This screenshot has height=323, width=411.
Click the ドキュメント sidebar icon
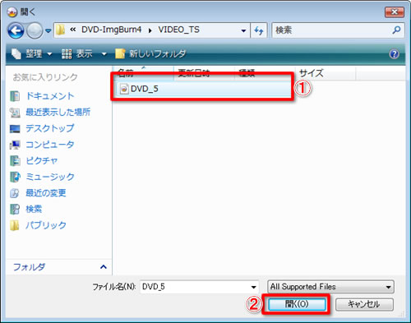[x=15, y=96]
